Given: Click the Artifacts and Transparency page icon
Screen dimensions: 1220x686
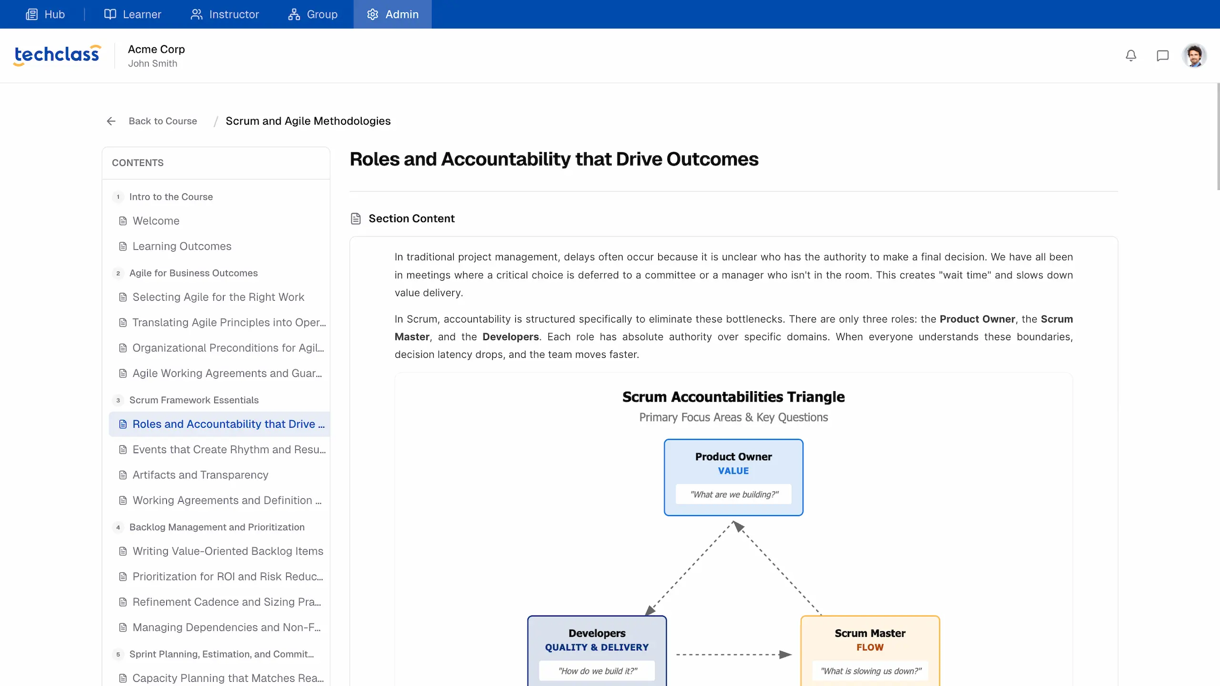Looking at the screenshot, I should (123, 475).
